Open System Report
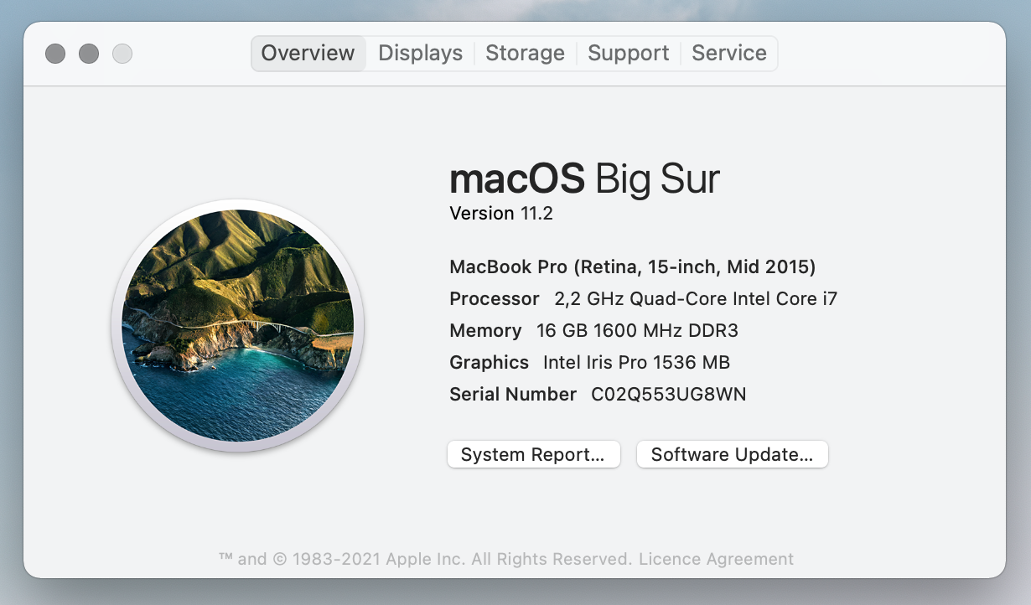The width and height of the screenshot is (1031, 605). click(x=533, y=454)
